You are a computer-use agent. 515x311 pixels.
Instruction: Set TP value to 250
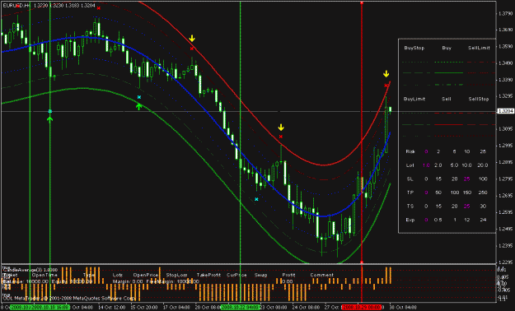(x=483, y=193)
